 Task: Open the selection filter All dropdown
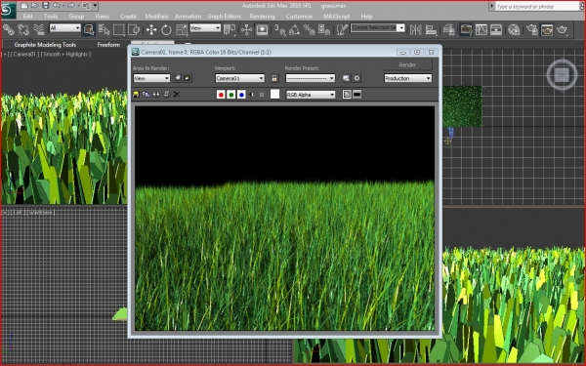tap(65, 28)
